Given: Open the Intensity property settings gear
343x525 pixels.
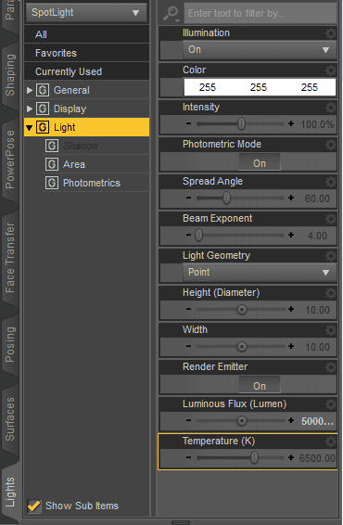Looking at the screenshot, I should point(331,108).
